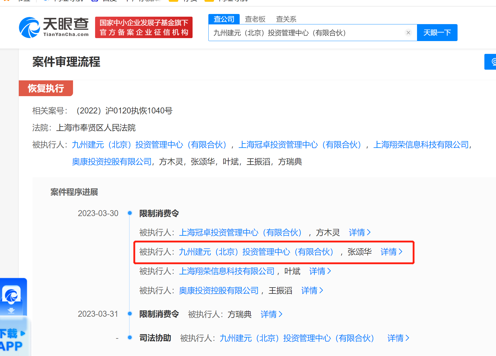Viewport: 496px width, 356px height.
Task: Click the Baidu favicon in the bookmarks bar
Action: pyautogui.click(x=94, y=1)
